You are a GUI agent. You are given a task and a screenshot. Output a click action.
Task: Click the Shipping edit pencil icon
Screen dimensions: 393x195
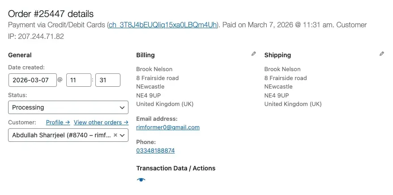[x=382, y=54]
